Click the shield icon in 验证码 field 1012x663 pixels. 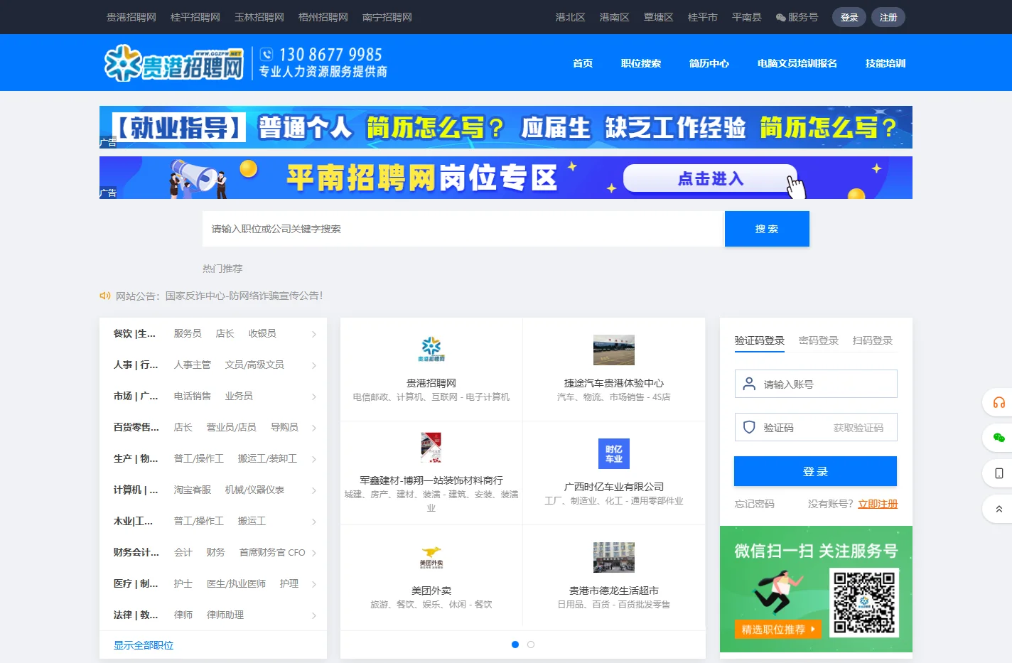point(749,427)
